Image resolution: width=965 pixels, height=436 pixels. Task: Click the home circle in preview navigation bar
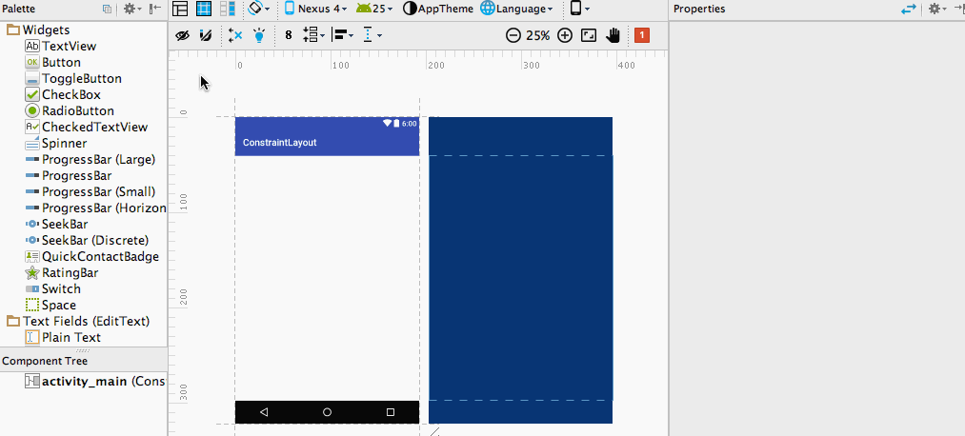327,412
